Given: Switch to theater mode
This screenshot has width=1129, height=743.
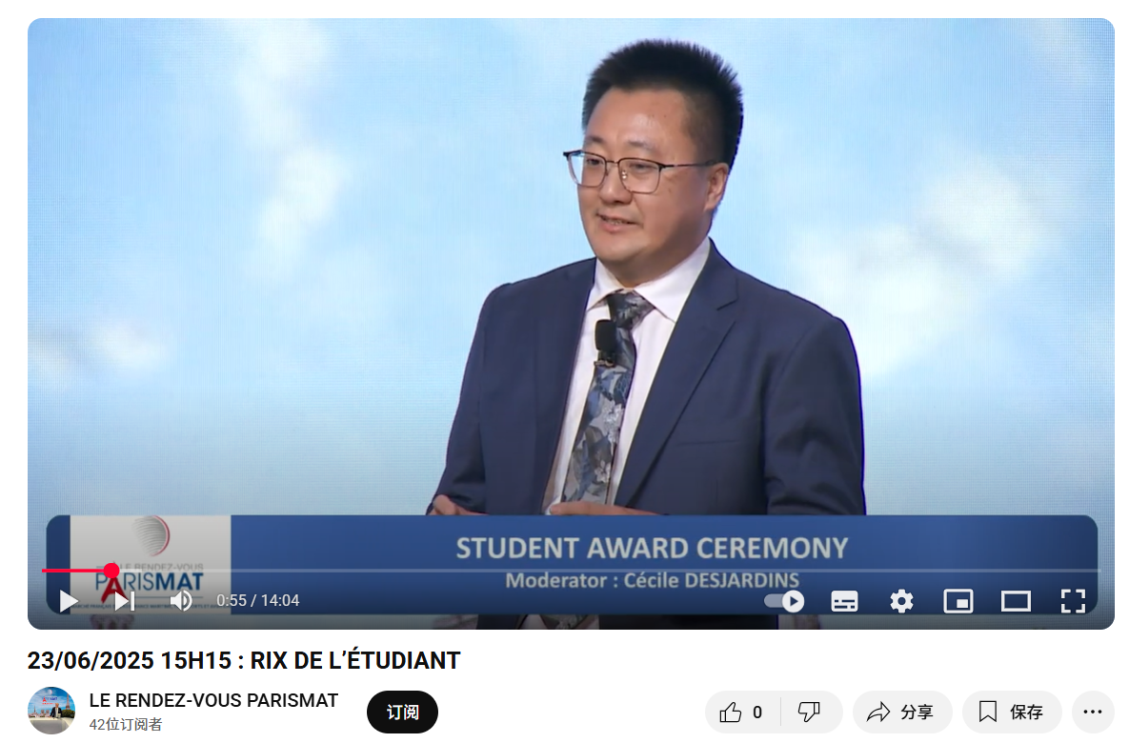Looking at the screenshot, I should [x=1016, y=600].
